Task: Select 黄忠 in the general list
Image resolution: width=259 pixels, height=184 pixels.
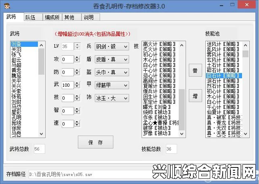Action: pos(25,70)
